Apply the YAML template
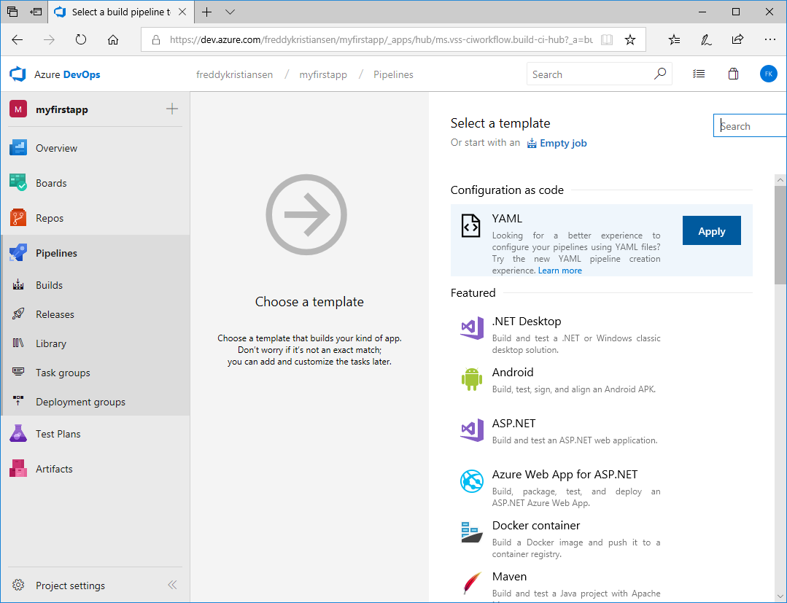Viewport: 787px width, 603px height. (x=711, y=231)
